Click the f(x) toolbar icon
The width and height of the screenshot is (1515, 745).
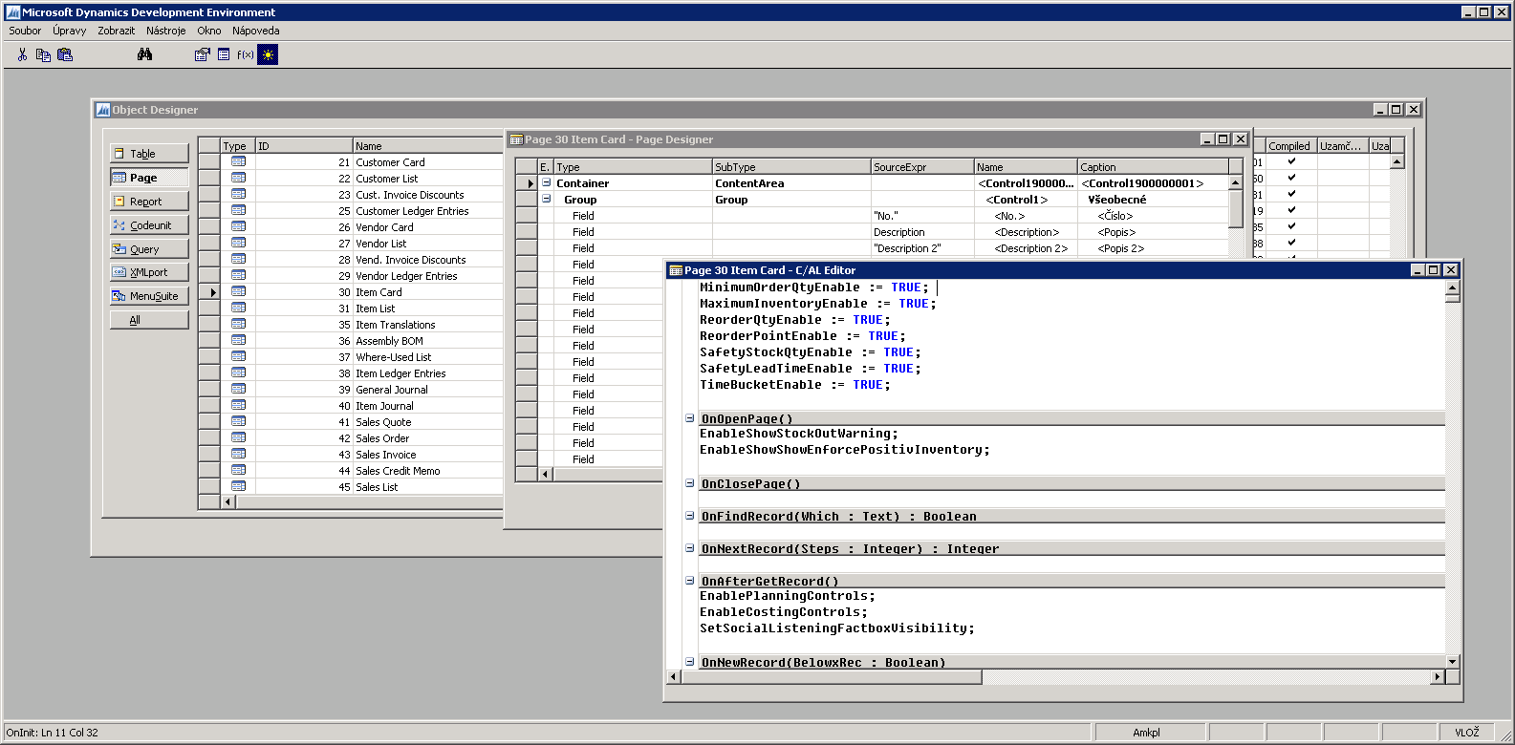(x=246, y=54)
